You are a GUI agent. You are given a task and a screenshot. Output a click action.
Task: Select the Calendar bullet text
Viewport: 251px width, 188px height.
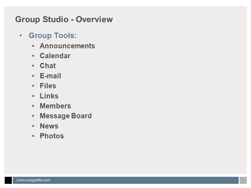pyautogui.click(x=55, y=56)
